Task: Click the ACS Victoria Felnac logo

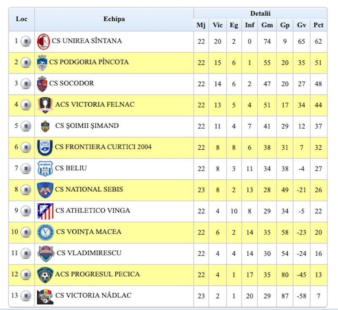Action: click(x=44, y=105)
